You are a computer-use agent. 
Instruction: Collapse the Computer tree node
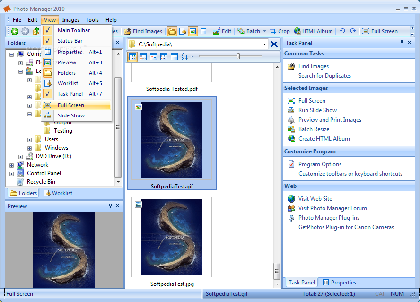click(11, 54)
